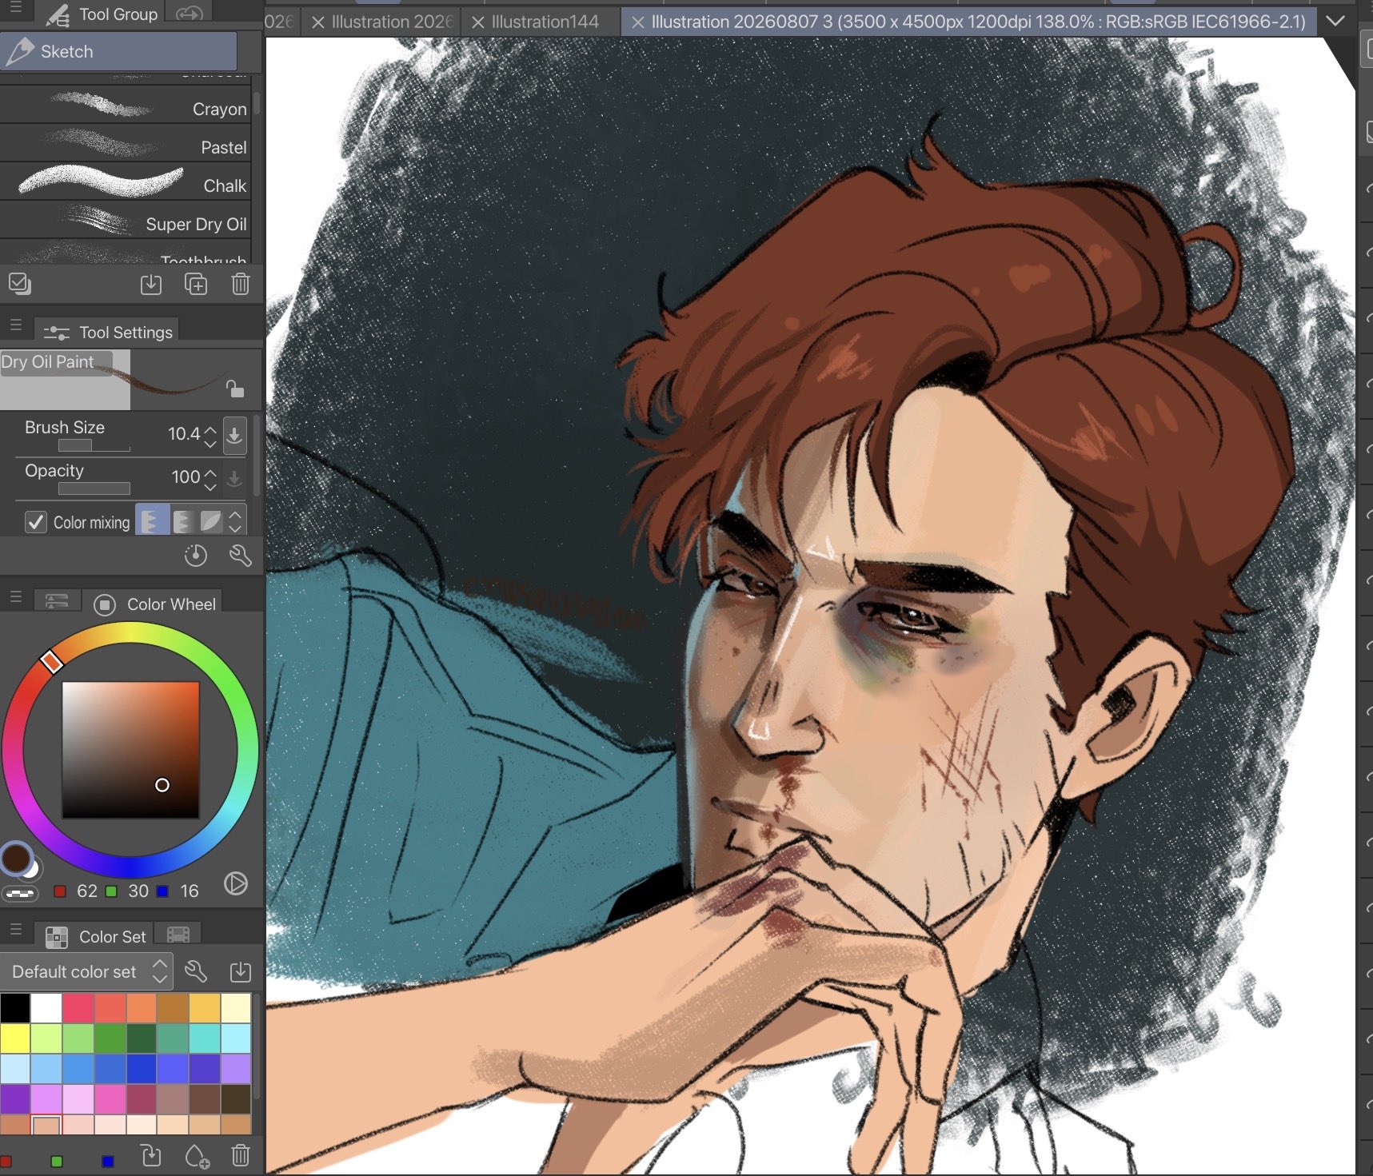Choose the Super Dry Oil brush
Image resolution: width=1373 pixels, height=1176 pixels.
pos(126,222)
